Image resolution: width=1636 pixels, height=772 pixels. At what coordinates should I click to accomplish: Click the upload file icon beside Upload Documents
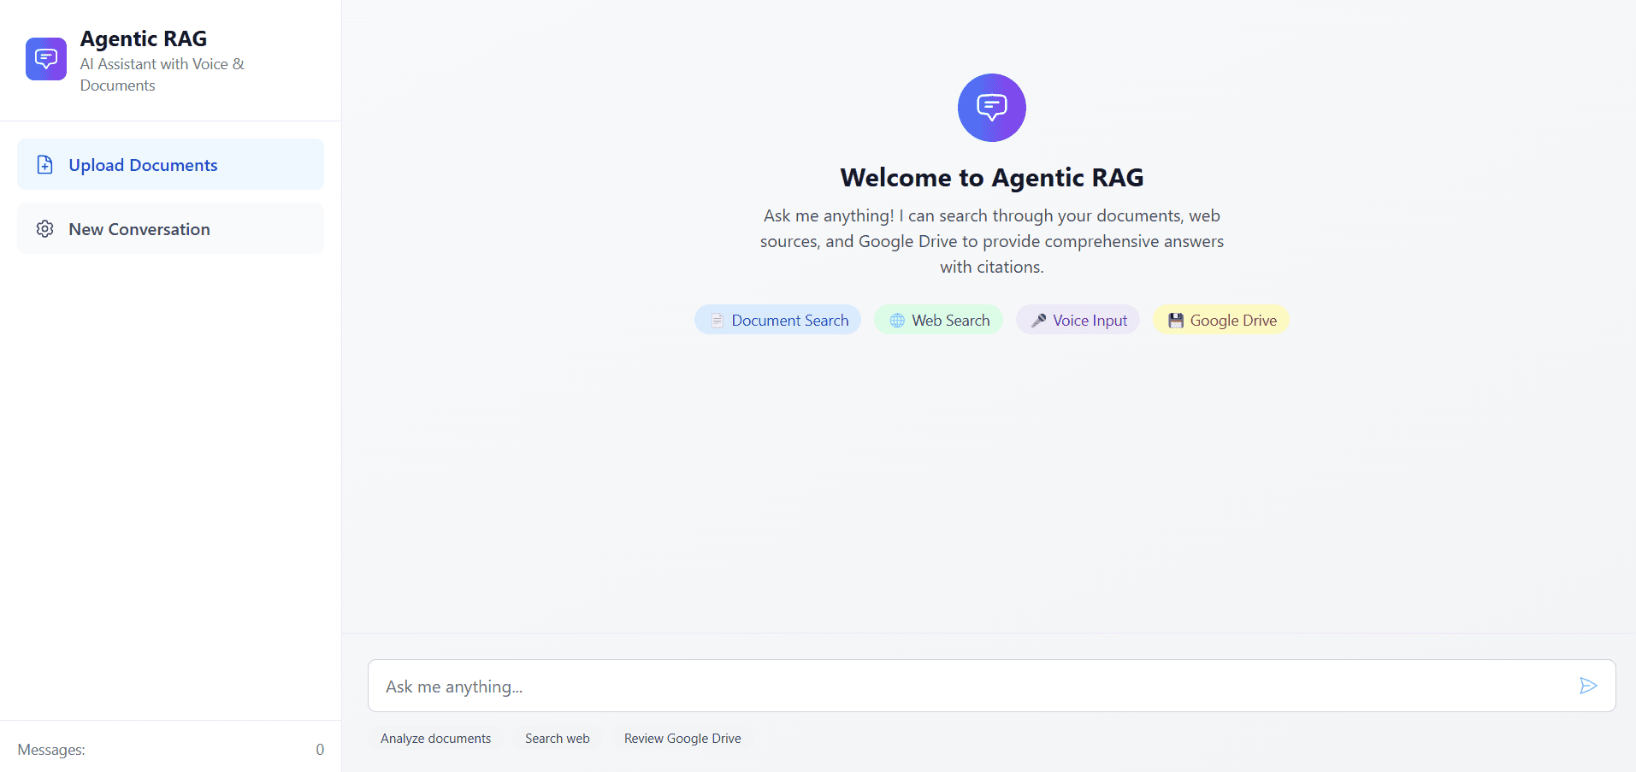pos(45,165)
